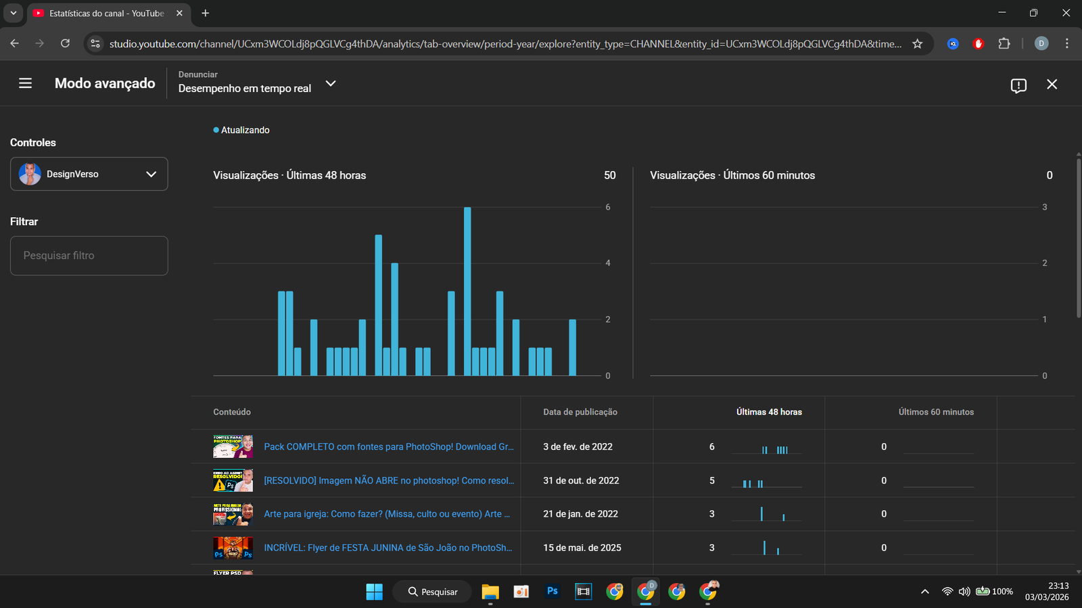Open the Pack COMPLETO com fontes video link
The width and height of the screenshot is (1082, 608).
tap(388, 447)
